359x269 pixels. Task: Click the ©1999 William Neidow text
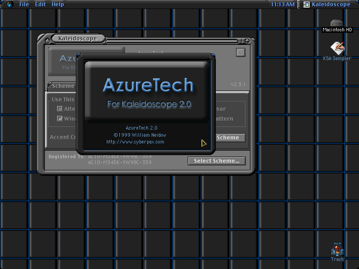pyautogui.click(x=140, y=135)
